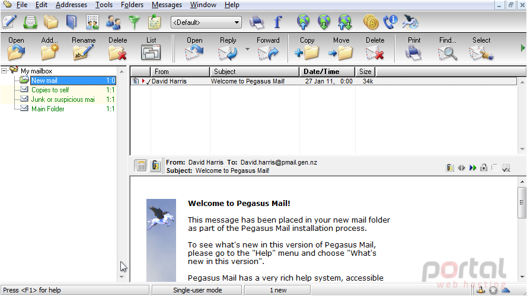Sort messages by Size column header
The image size is (527, 296).
tap(365, 72)
